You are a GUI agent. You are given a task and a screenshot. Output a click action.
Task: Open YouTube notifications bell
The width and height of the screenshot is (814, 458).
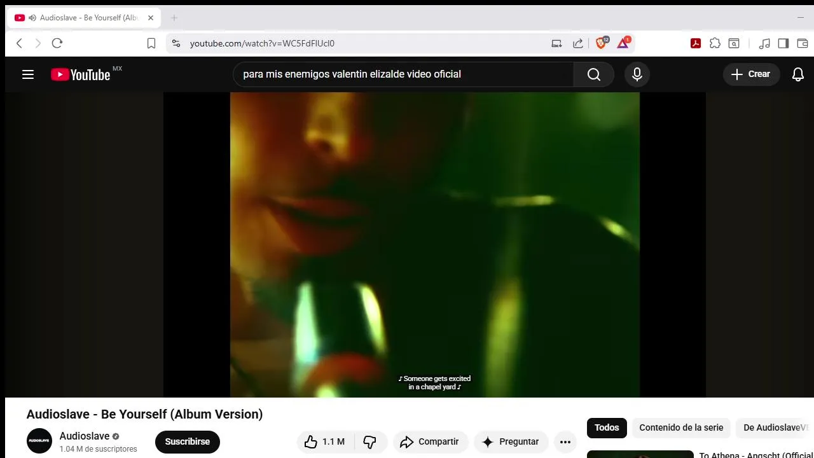[798, 74]
